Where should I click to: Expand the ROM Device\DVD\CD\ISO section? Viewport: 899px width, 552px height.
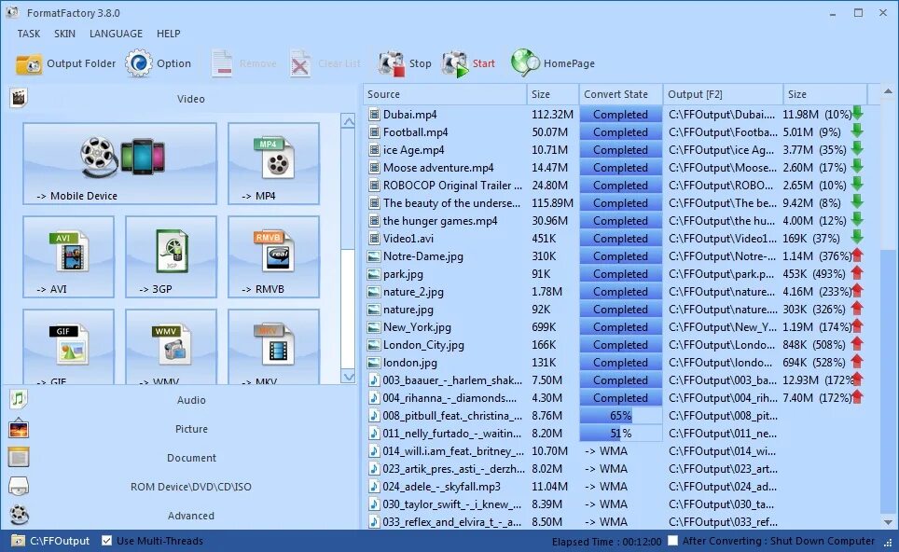pos(191,487)
